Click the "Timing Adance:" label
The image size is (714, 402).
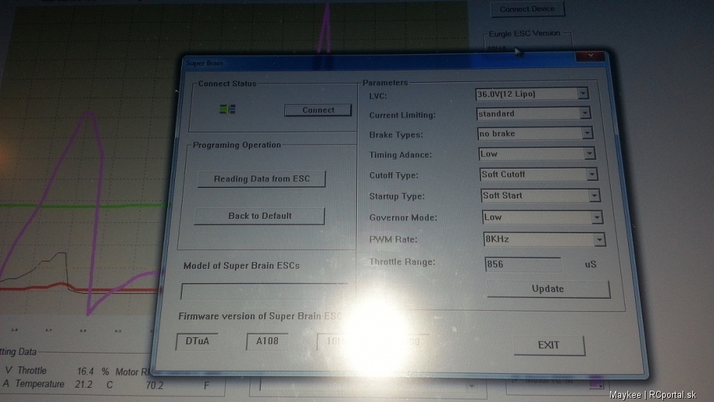click(401, 155)
